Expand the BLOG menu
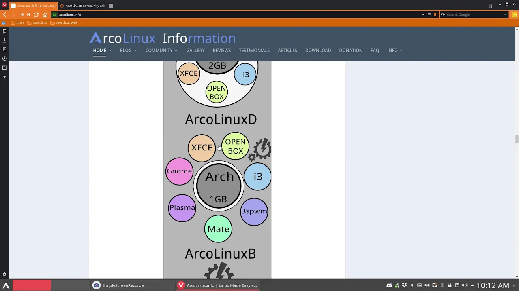This screenshot has width=519, height=291. point(128,51)
